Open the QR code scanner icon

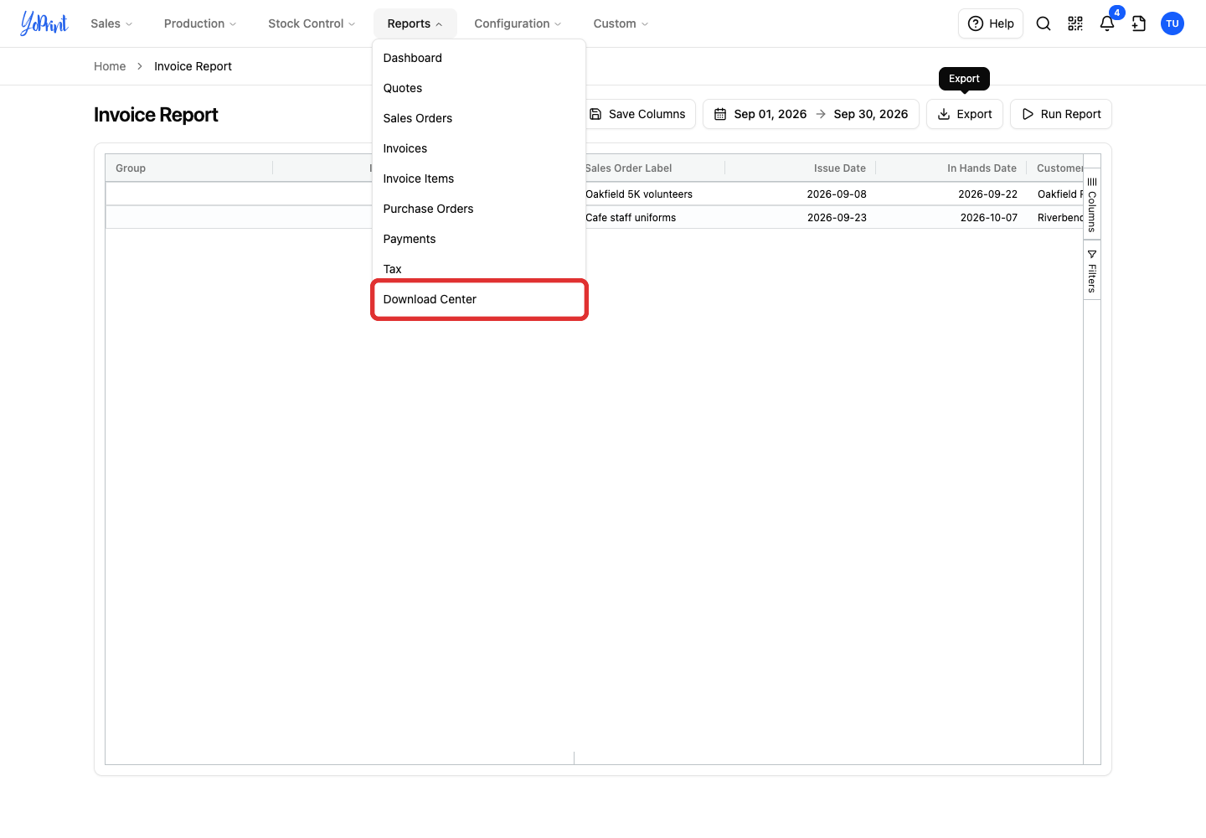tap(1075, 23)
